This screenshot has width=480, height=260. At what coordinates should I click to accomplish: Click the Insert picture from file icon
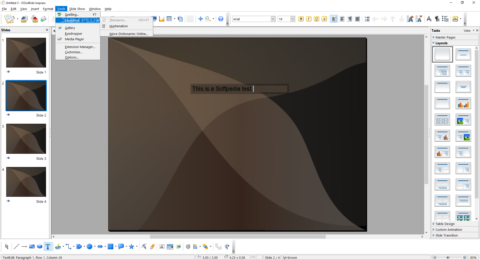(x=170, y=247)
